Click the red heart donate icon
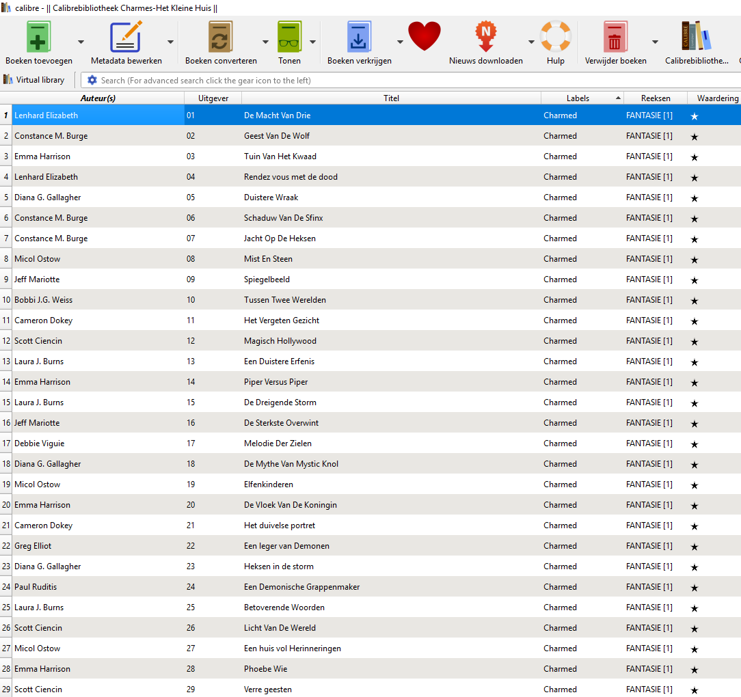This screenshot has width=741, height=697. 425,36
